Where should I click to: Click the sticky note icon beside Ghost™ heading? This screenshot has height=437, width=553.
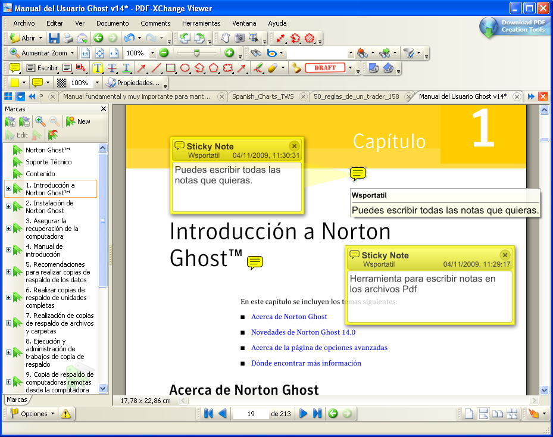255,263
